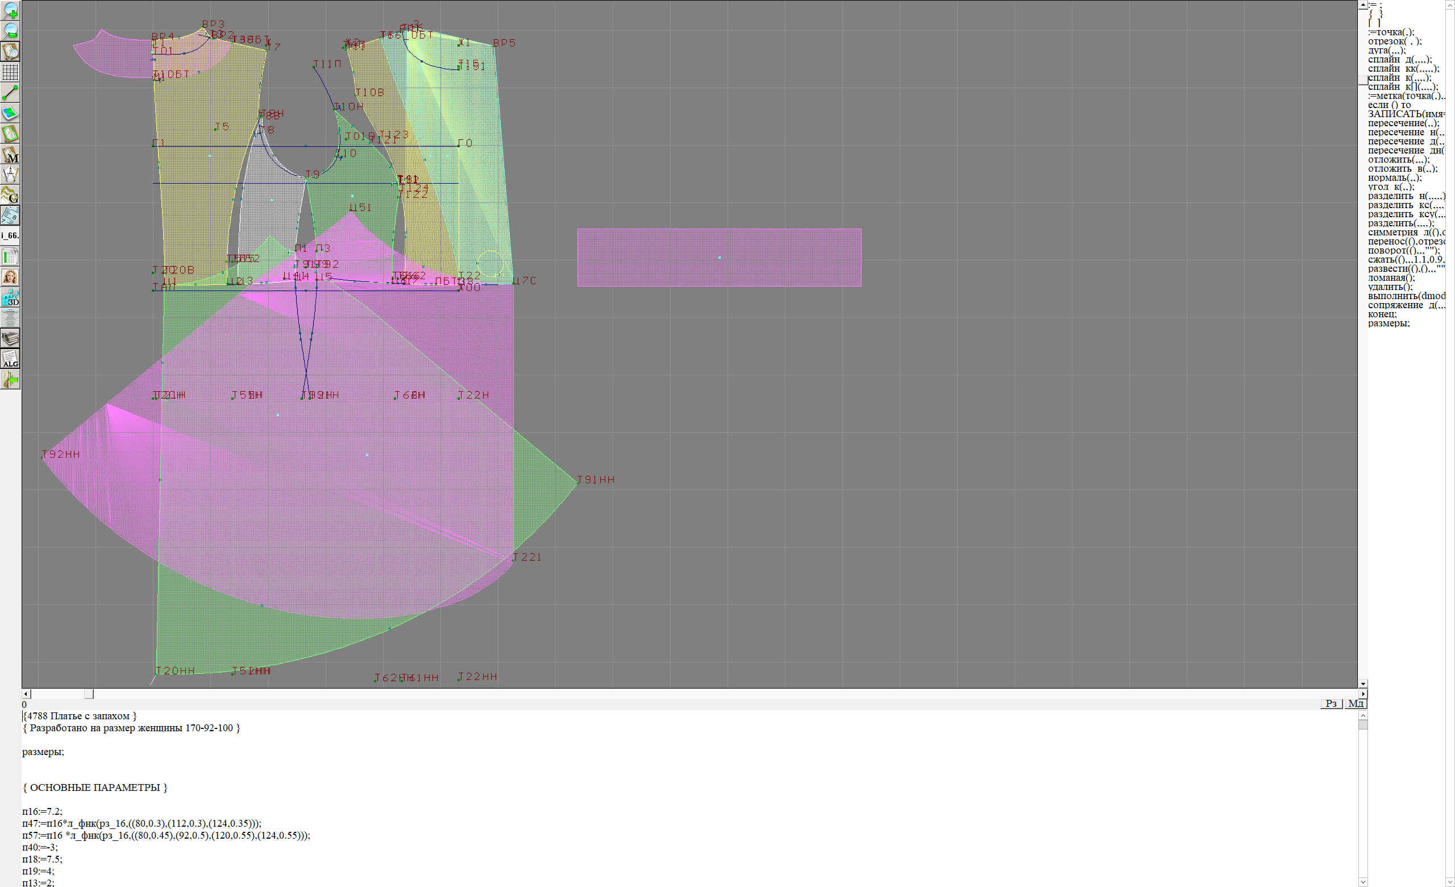Viewport: 1455px width, 887px height.
Task: Click the horizontal scrollbar thumb below canvas
Action: (89, 694)
